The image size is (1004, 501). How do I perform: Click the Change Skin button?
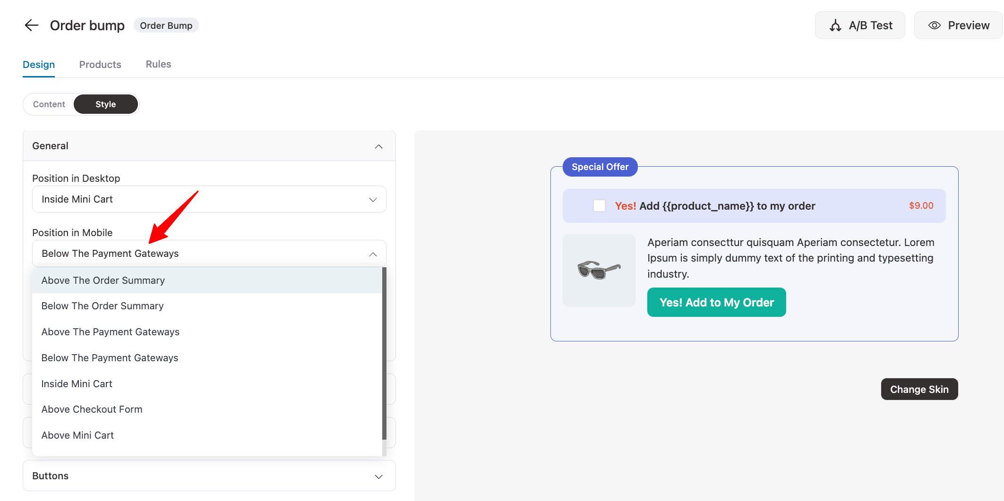(x=919, y=390)
